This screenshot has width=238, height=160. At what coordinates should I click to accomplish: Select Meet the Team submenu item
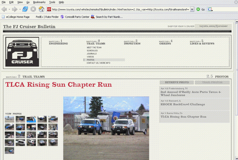click(x=94, y=47)
